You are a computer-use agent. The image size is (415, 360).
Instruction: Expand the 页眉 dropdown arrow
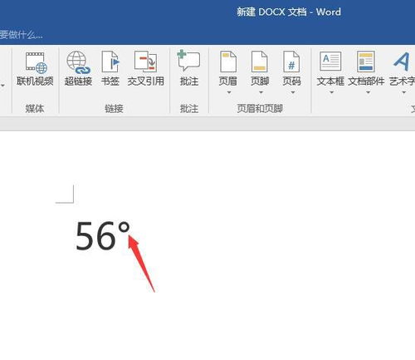tap(229, 92)
